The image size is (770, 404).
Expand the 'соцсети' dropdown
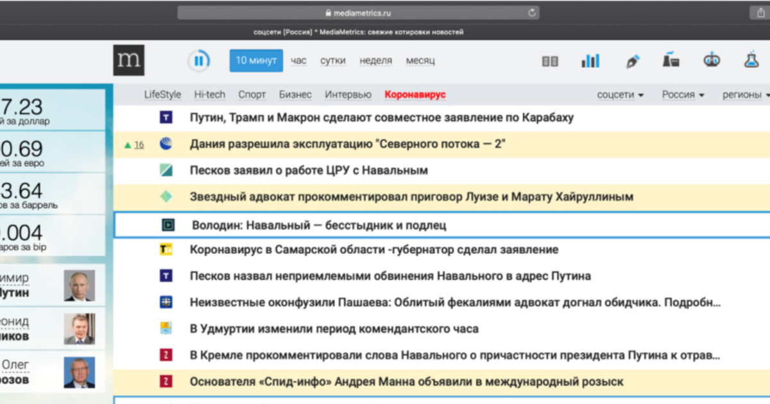click(620, 95)
